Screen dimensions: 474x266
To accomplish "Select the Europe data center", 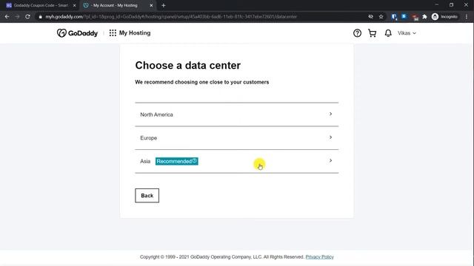I will coord(237,138).
